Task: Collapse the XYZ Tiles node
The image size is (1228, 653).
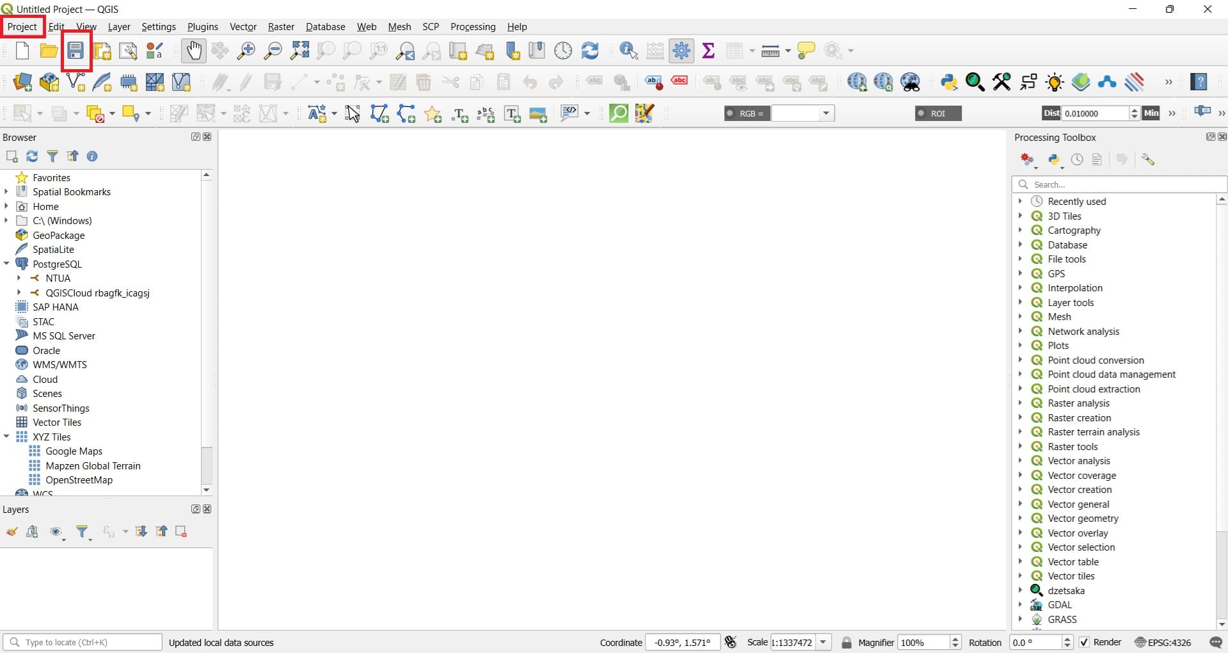Action: click(6, 437)
